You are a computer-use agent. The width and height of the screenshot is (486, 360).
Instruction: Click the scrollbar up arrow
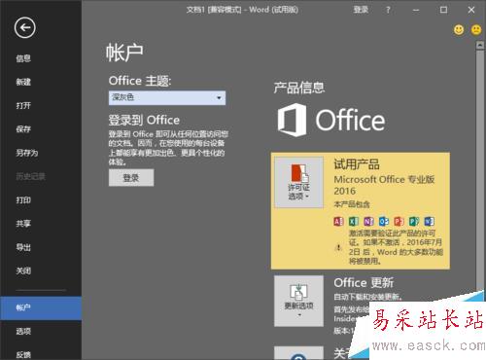(x=480, y=45)
